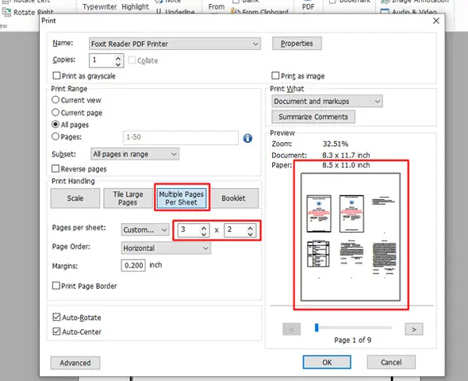Image resolution: width=468 pixels, height=381 pixels.
Task: Decrease pages per sheet rows value
Action: pyautogui.click(x=250, y=234)
